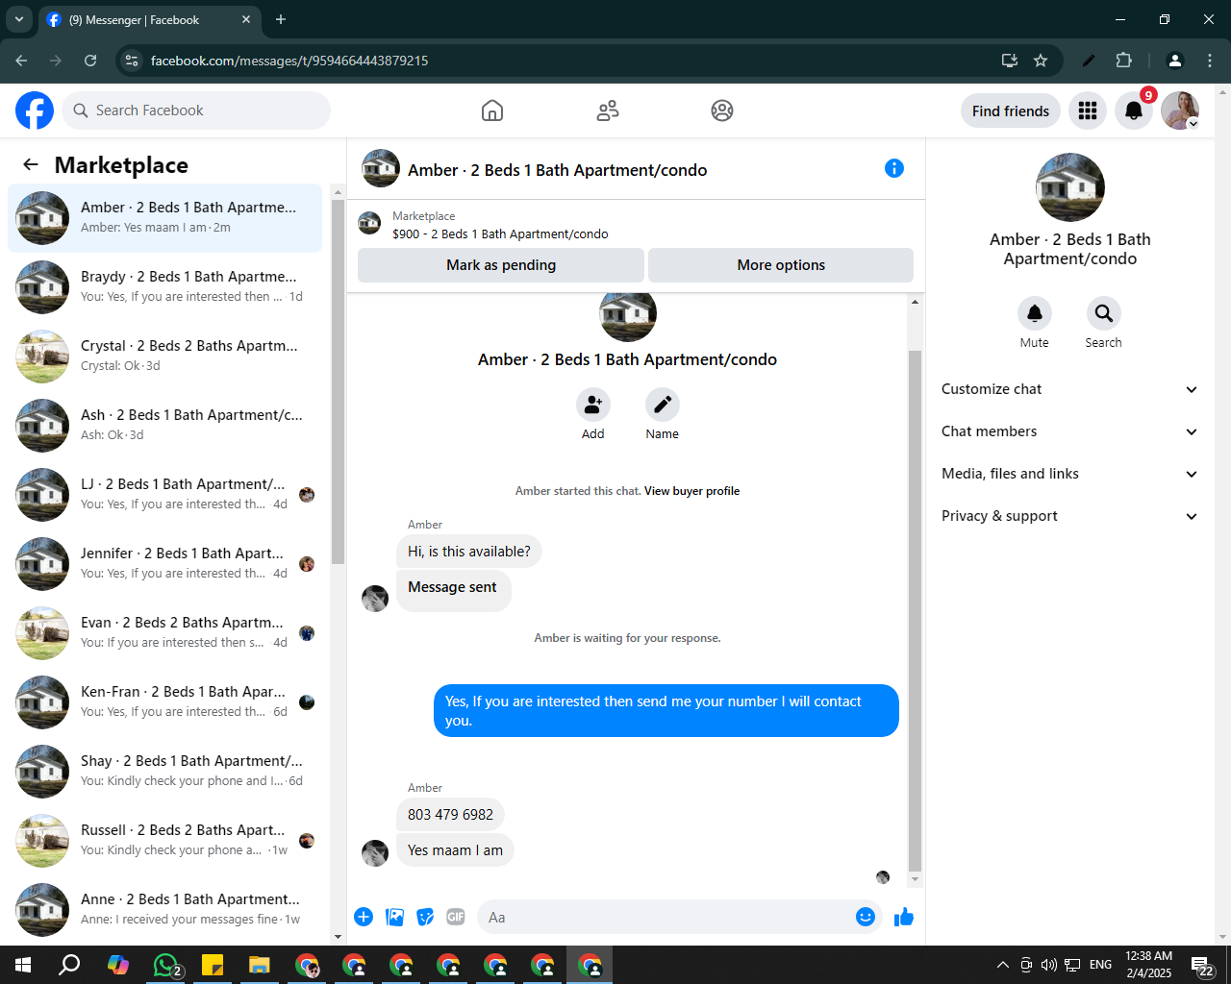Open Crystal conversation in the list
The width and height of the screenshot is (1231, 984).
[164, 357]
